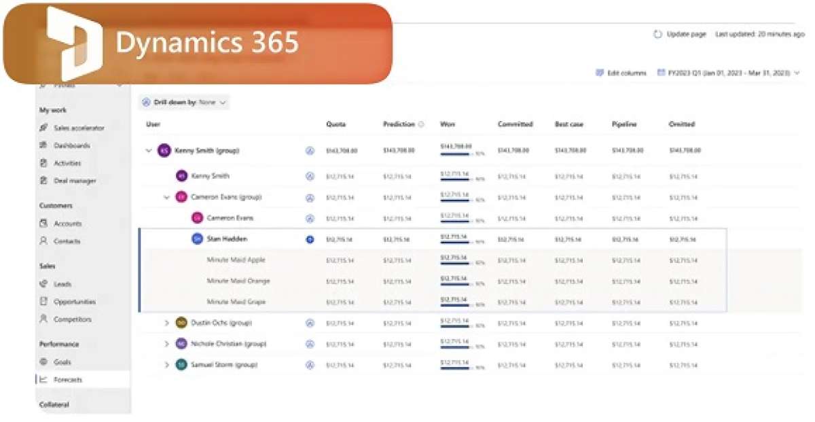The width and height of the screenshot is (815, 422).
Task: Click the circular person icon in Dustin Ochs (group) row
Action: [310, 323]
